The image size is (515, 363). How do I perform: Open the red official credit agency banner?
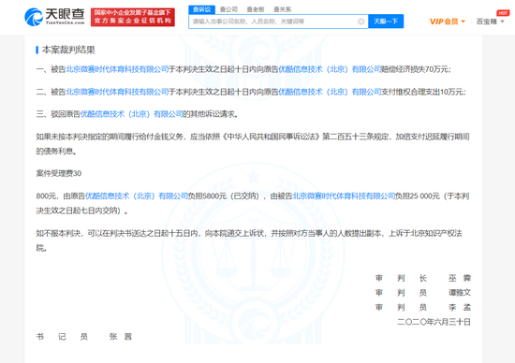tap(133, 17)
